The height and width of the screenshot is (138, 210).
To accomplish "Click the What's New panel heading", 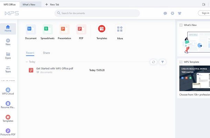I will (190, 25).
